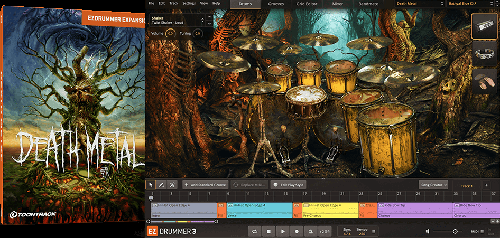Click the playhead marker at bar 1
This screenshot has width=500, height=238.
151,198
